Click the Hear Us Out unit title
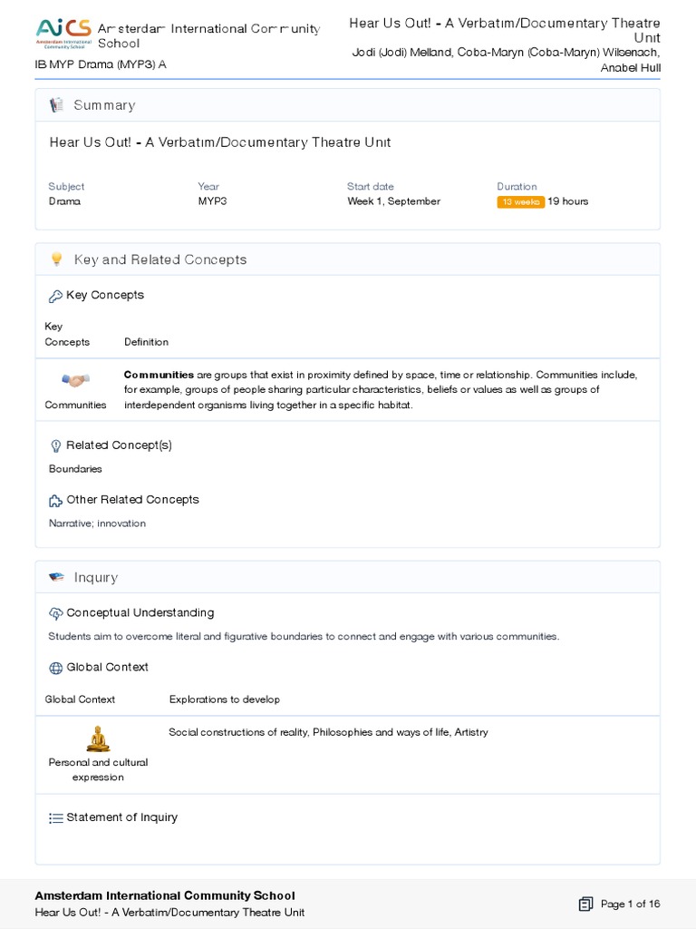This screenshot has width=696, height=929. click(x=220, y=142)
